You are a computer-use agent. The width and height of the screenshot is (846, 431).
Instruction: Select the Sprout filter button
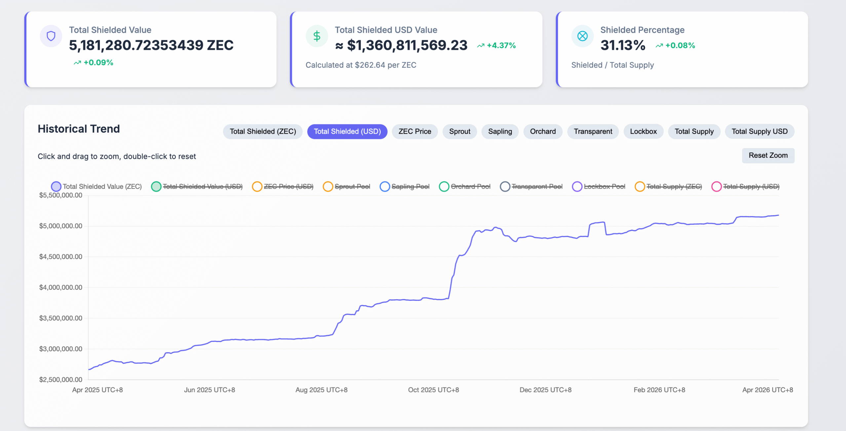coord(459,131)
